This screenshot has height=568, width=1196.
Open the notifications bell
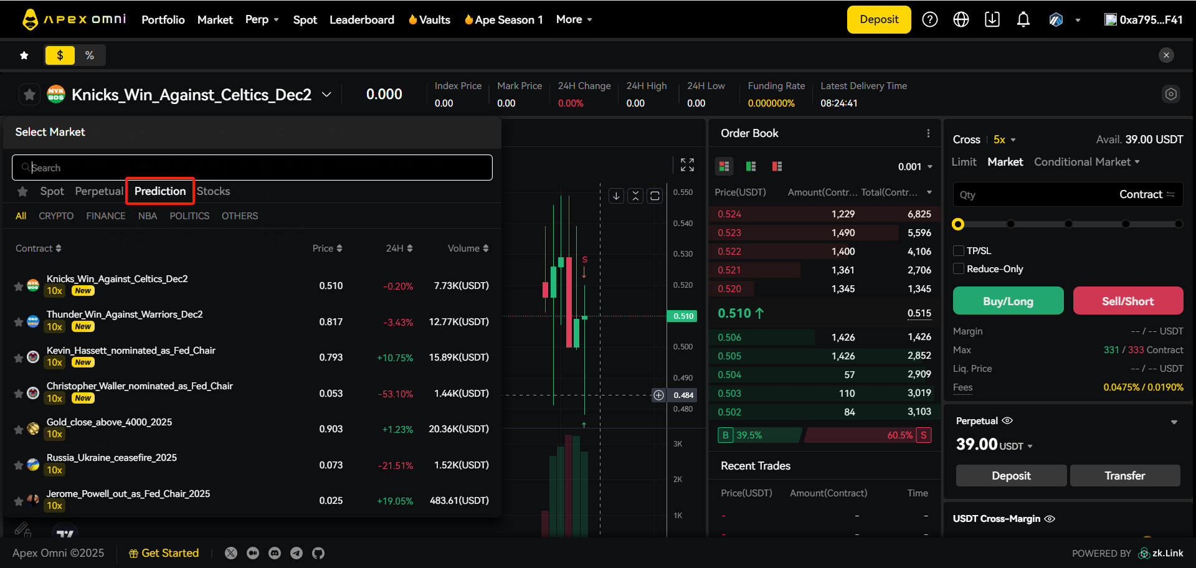[1023, 20]
